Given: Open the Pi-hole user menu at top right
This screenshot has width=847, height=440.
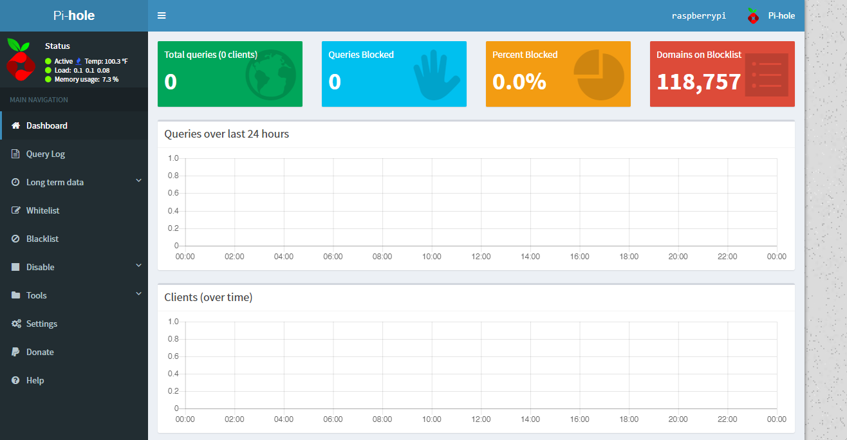Looking at the screenshot, I should coord(771,15).
